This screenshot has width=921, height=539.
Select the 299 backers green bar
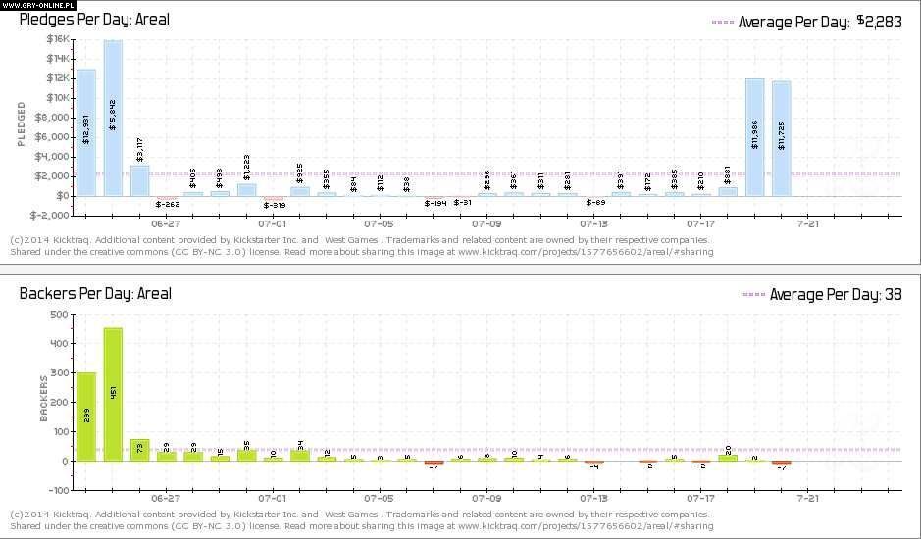point(86,416)
